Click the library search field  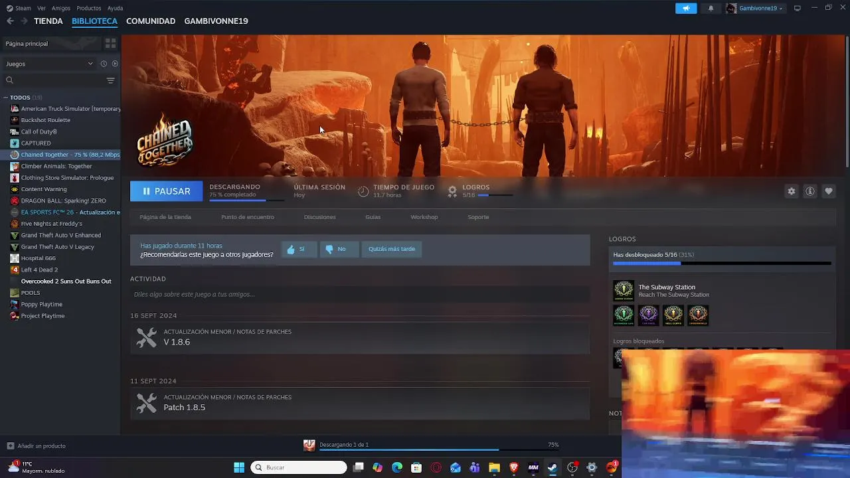(x=53, y=80)
